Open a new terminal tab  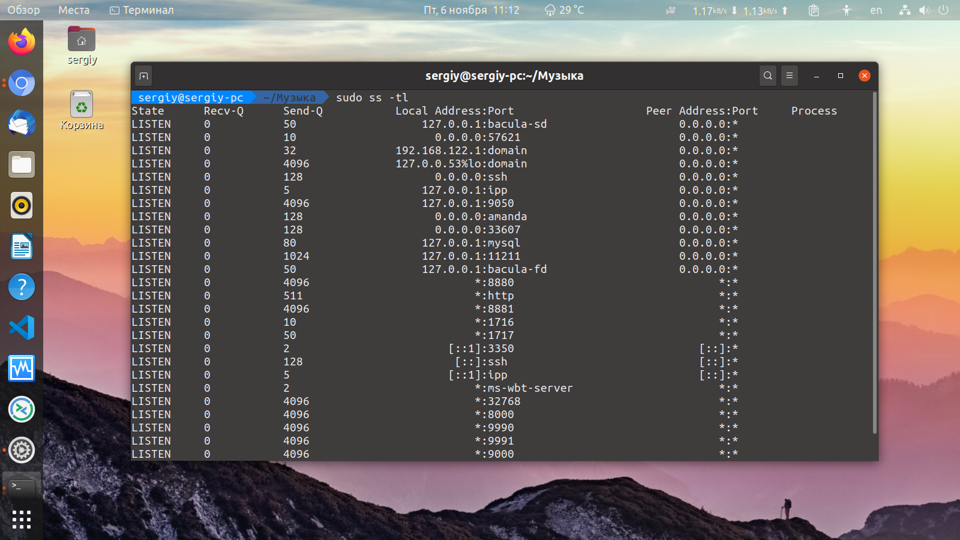pos(143,76)
